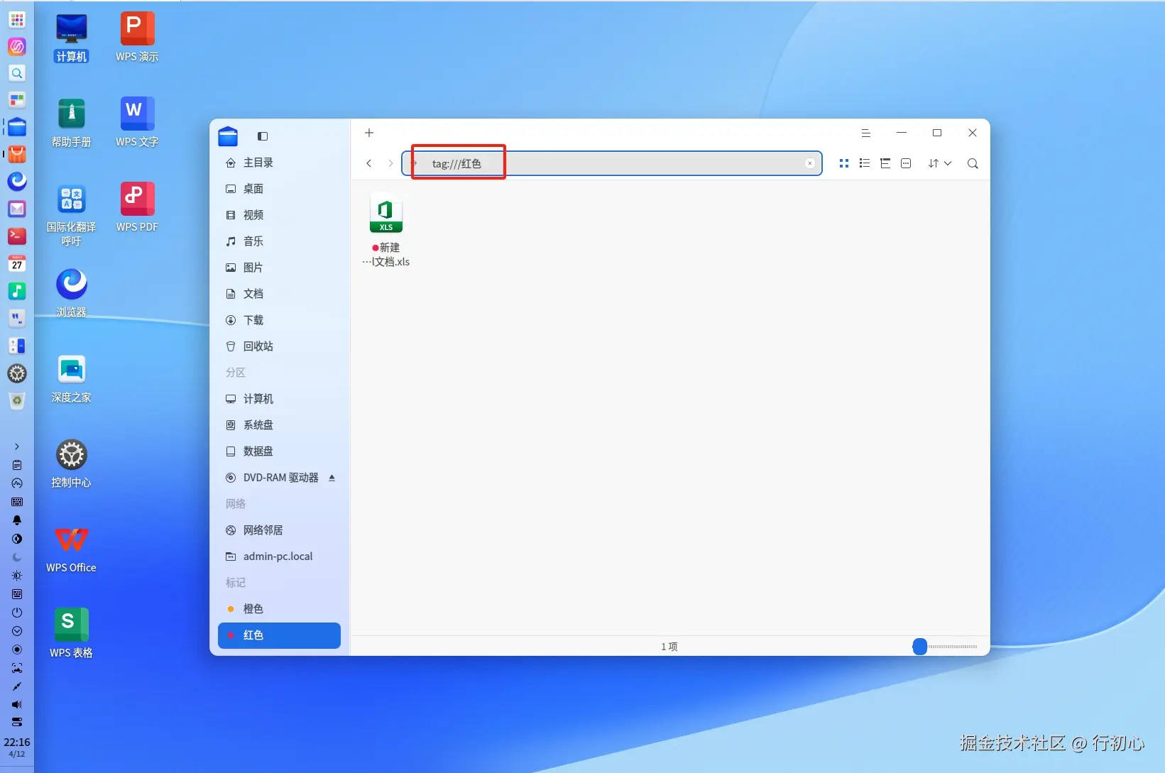Click the volume speaker in the dock
The image size is (1165, 773).
click(17, 705)
